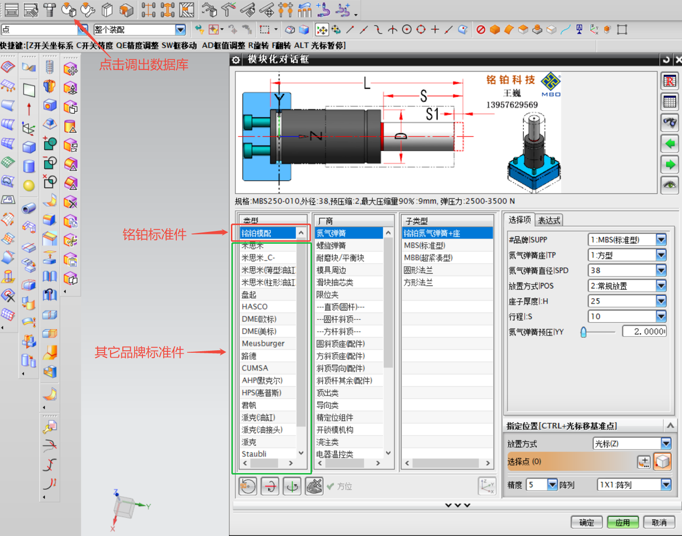Toggle midpoint snap option
The height and width of the screenshot is (536, 682).
pos(364,30)
